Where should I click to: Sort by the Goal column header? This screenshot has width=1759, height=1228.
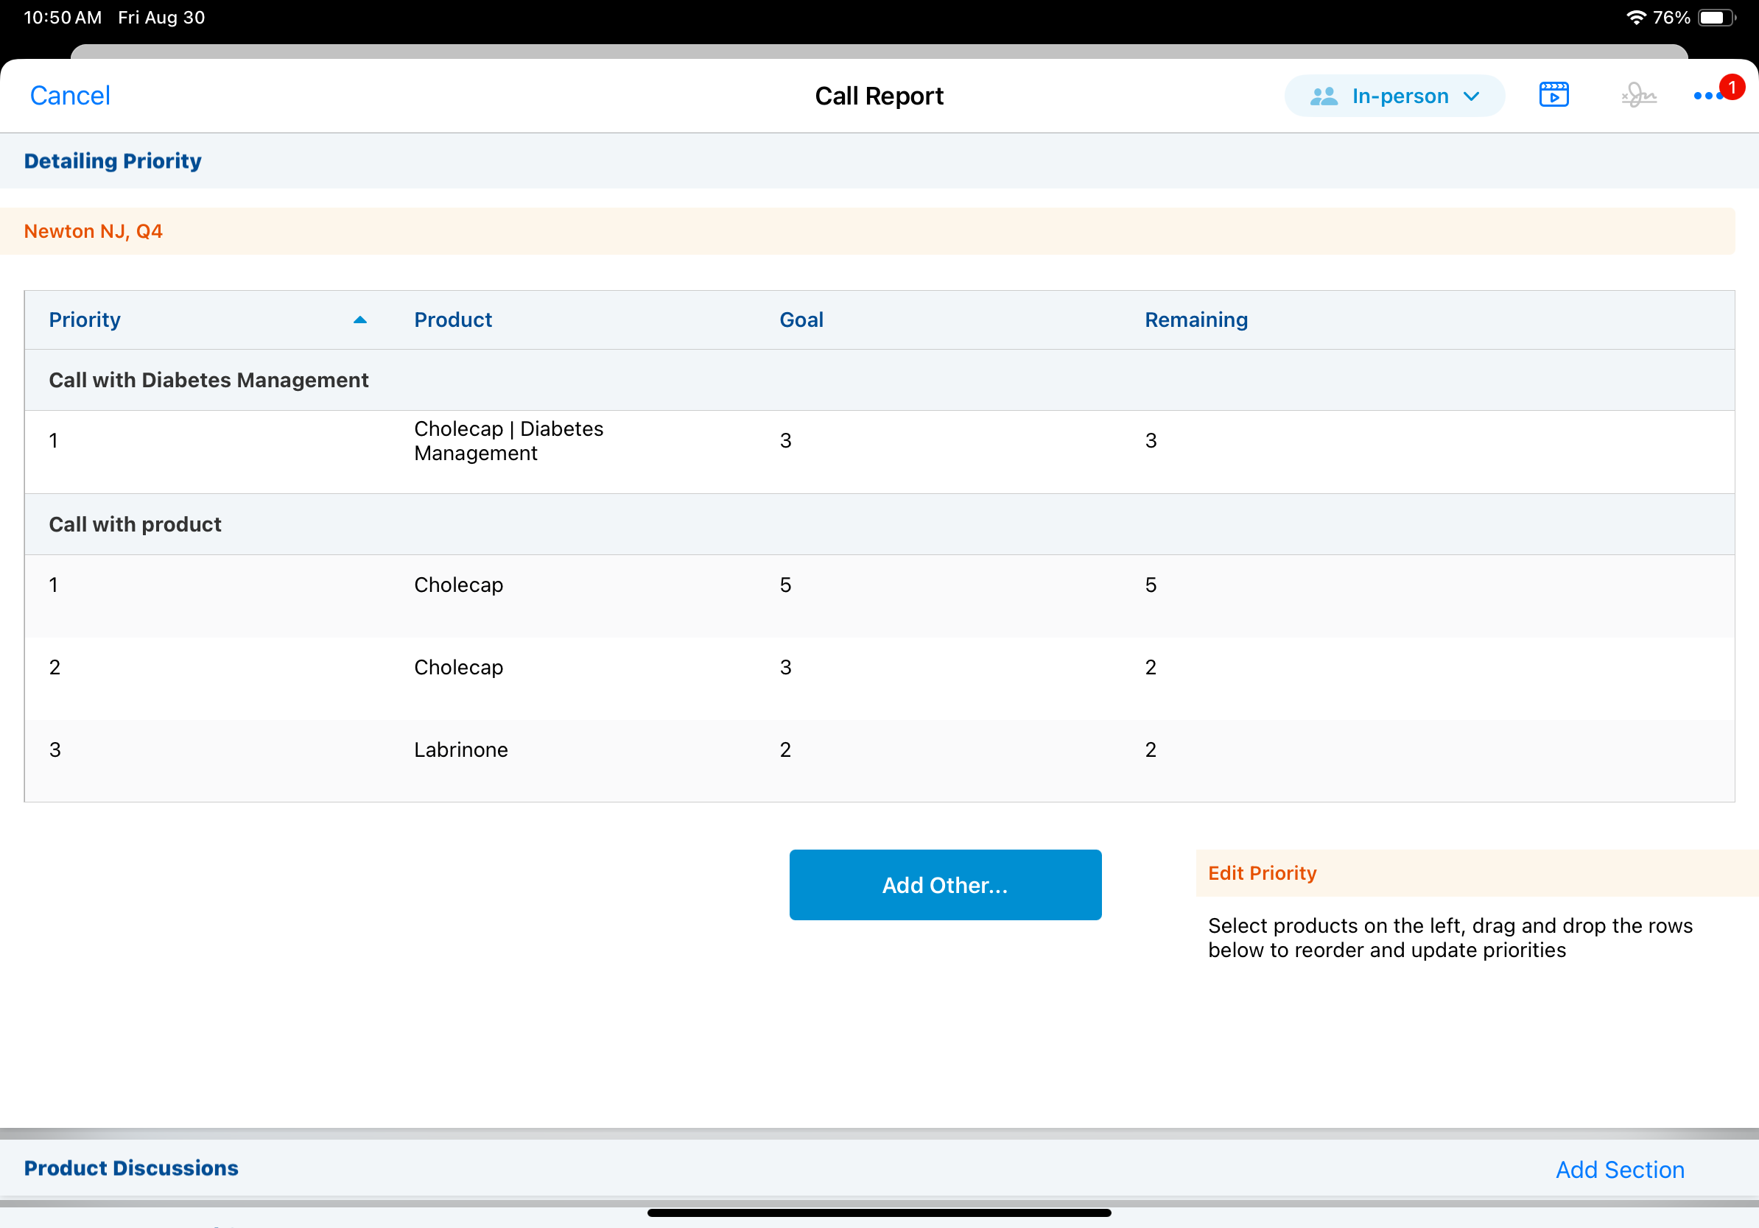(801, 320)
